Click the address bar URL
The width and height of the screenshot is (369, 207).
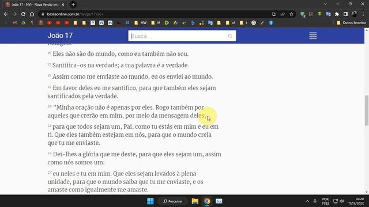pos(76,14)
